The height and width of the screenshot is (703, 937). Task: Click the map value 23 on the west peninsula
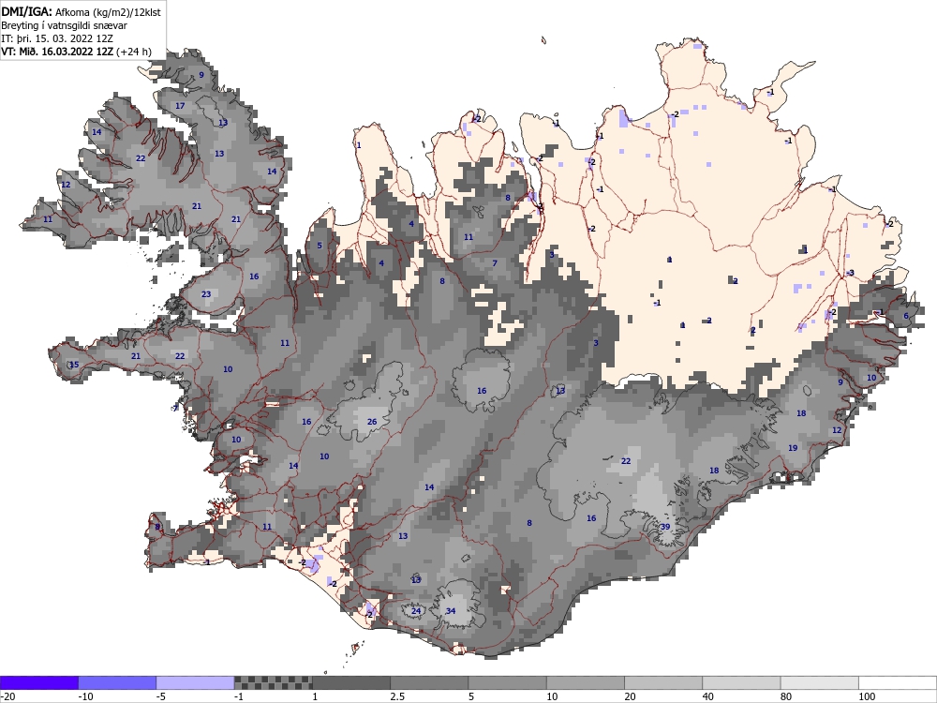click(x=206, y=294)
